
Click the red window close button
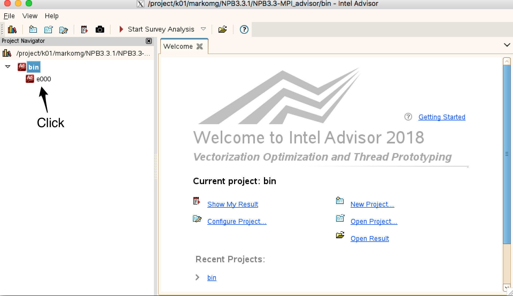tap(7, 3)
